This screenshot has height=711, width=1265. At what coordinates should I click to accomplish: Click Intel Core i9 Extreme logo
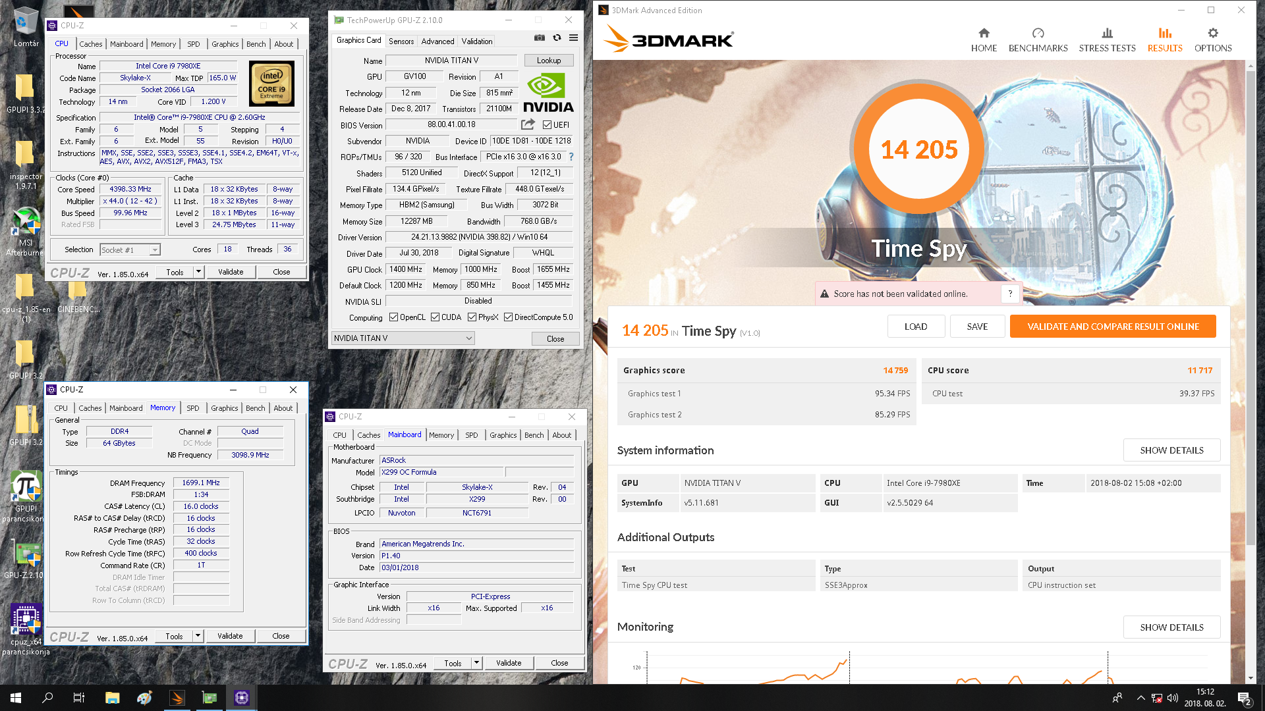(x=271, y=84)
